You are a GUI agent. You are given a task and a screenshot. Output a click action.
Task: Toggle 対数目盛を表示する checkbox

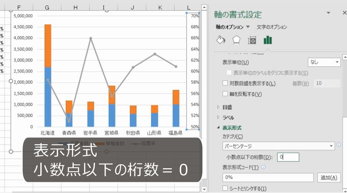click(225, 83)
